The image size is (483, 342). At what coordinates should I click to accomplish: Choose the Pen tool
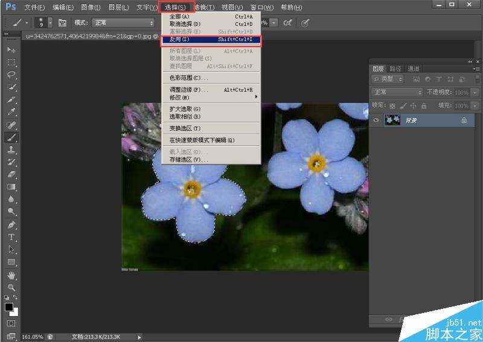point(11,224)
